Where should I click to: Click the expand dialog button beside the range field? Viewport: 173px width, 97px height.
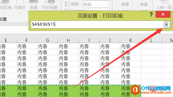(167, 24)
